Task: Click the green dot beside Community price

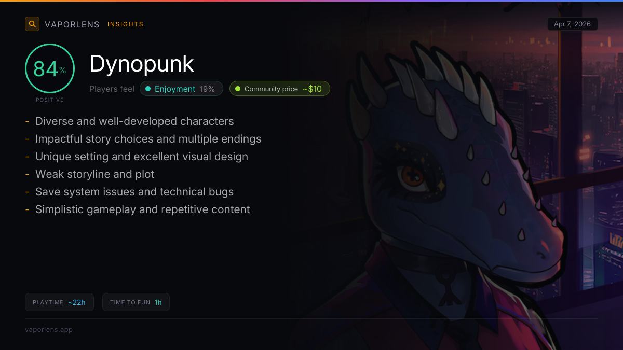Action: pyautogui.click(x=238, y=89)
